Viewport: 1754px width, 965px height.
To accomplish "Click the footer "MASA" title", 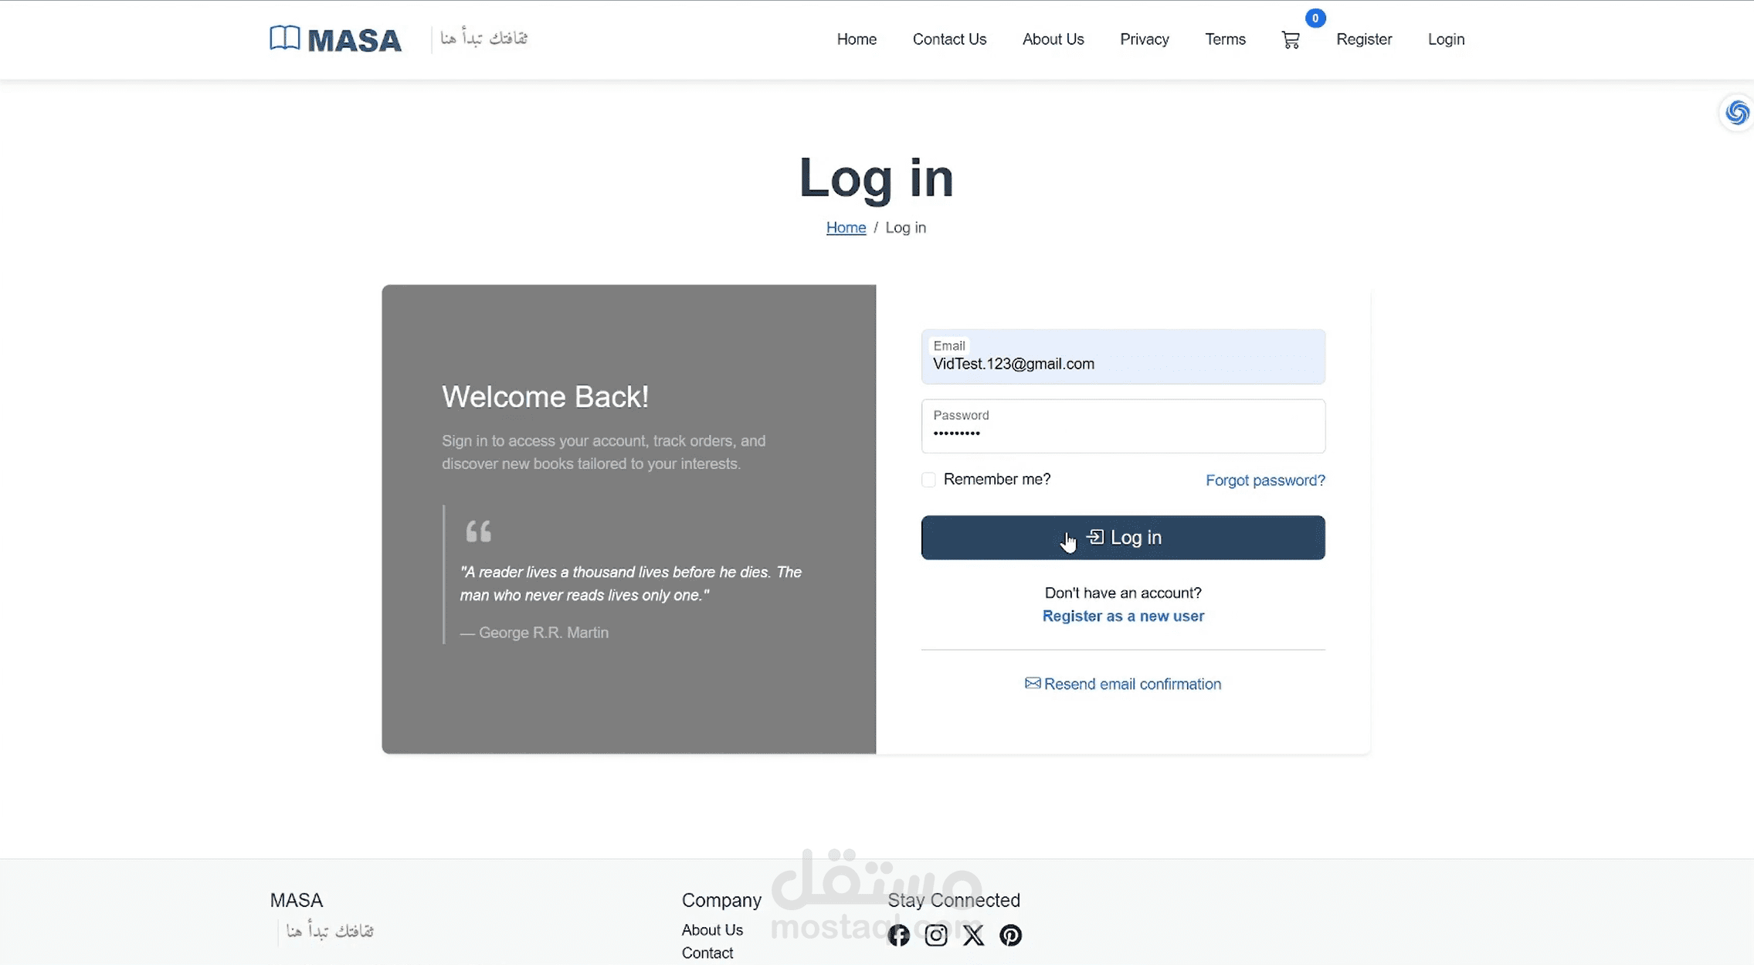I will (x=297, y=900).
